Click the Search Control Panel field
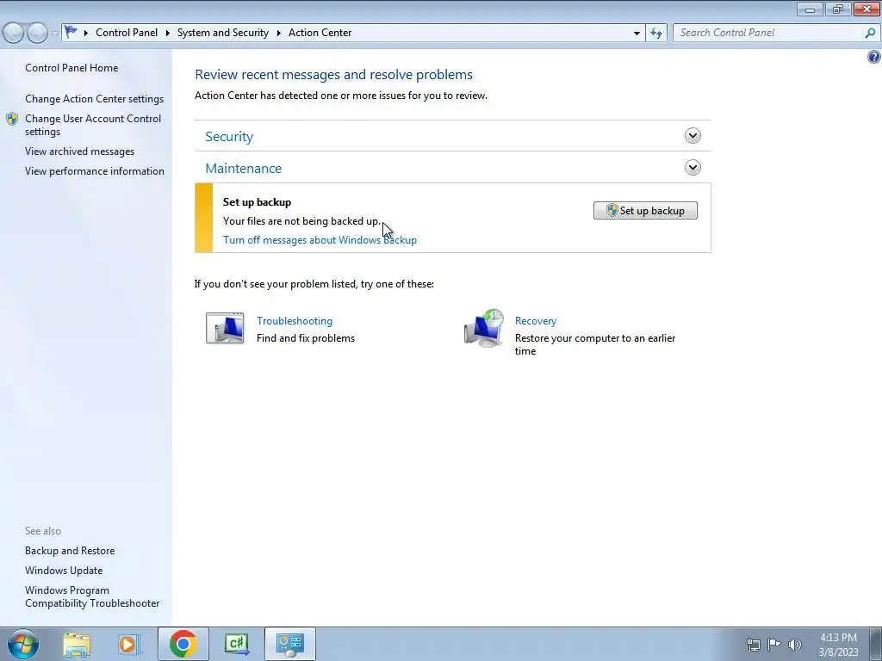This screenshot has height=661, width=882. click(x=768, y=34)
